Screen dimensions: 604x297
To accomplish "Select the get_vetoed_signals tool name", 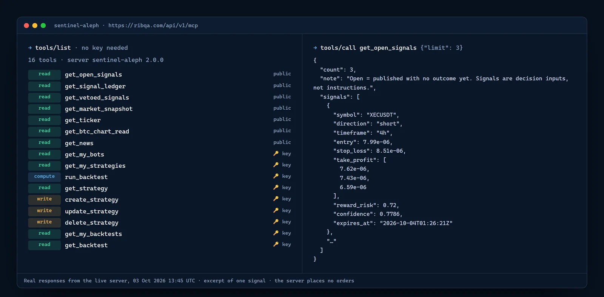I will (97, 98).
